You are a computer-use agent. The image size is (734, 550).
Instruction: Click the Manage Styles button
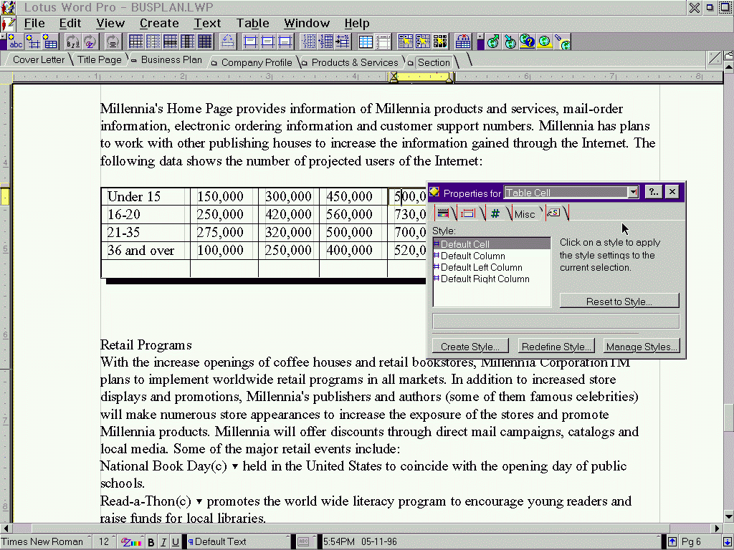click(642, 347)
